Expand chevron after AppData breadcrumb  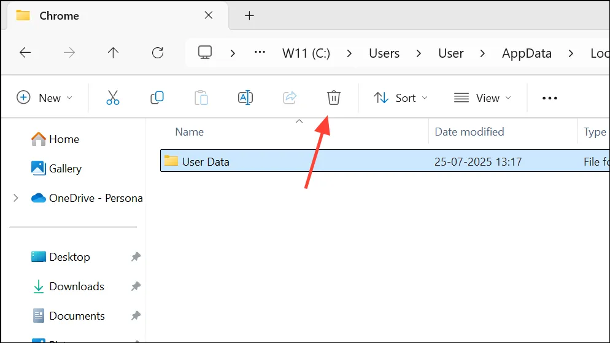[571, 53]
